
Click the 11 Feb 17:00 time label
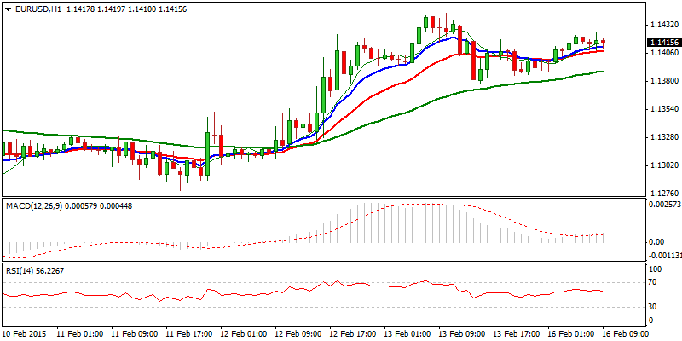click(x=188, y=333)
